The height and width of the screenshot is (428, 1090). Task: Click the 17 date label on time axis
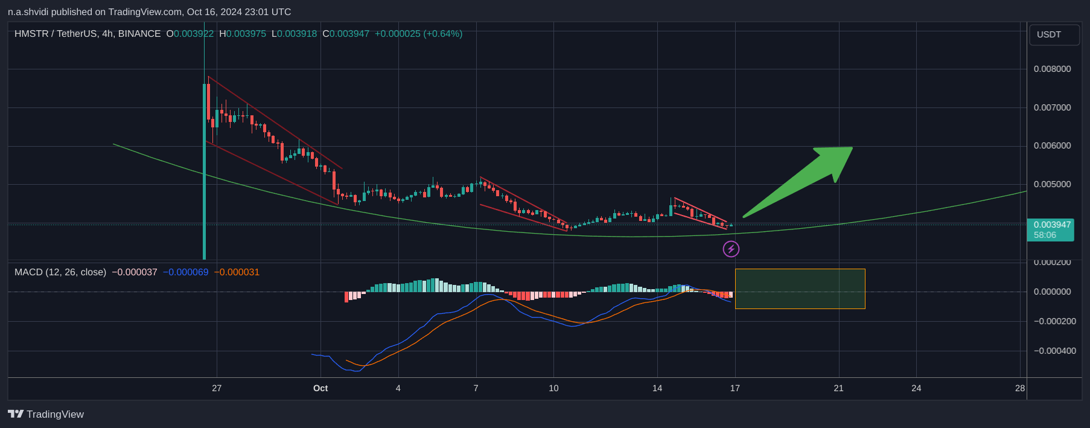735,388
